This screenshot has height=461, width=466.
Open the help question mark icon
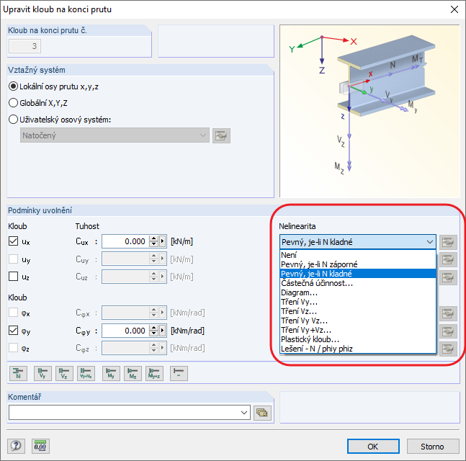[16, 446]
